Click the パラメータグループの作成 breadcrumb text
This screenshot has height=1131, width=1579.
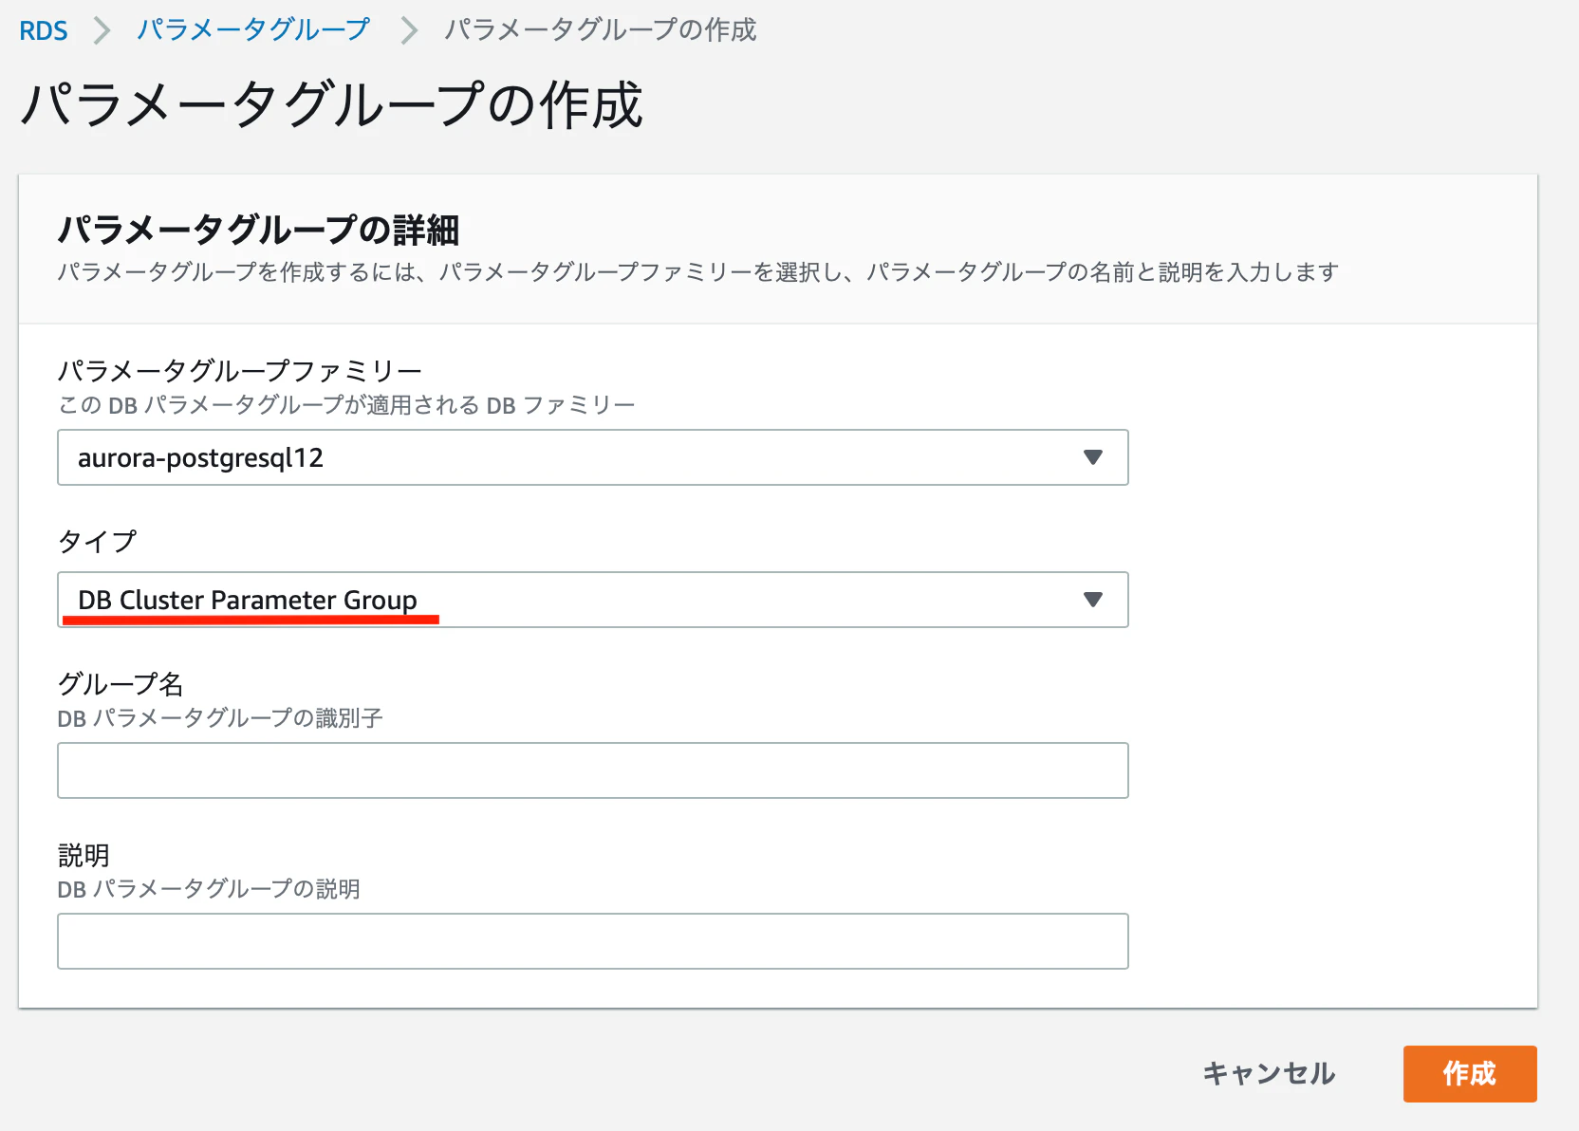tap(600, 30)
